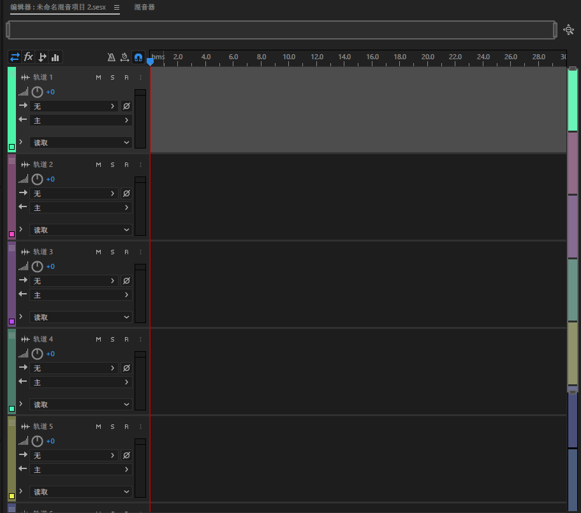
Task: Open 轨道 5 input dropdown 无
Action: (74, 456)
